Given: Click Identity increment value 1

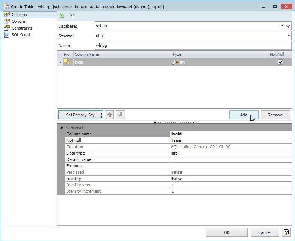Looking at the screenshot, I should (x=231, y=191).
